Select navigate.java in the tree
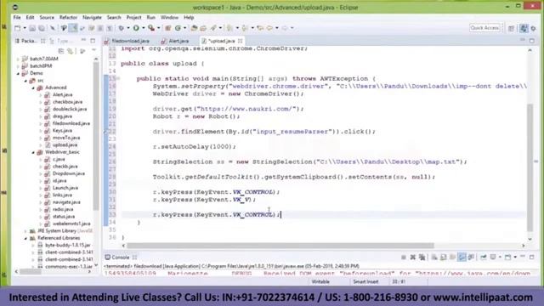Viewport: 544px width, 306px height. 66,202
